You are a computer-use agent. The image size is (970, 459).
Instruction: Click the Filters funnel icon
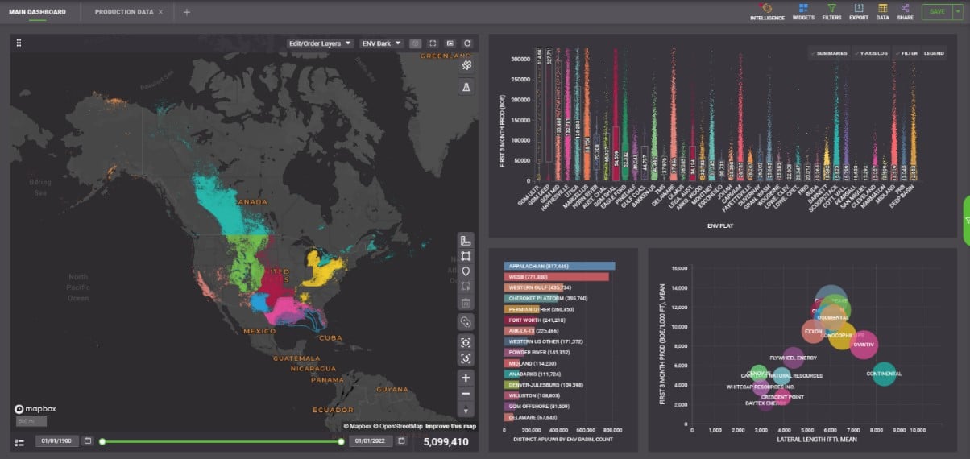(831, 11)
